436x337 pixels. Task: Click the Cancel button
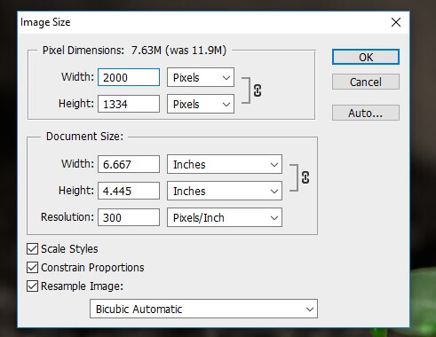pyautogui.click(x=366, y=82)
